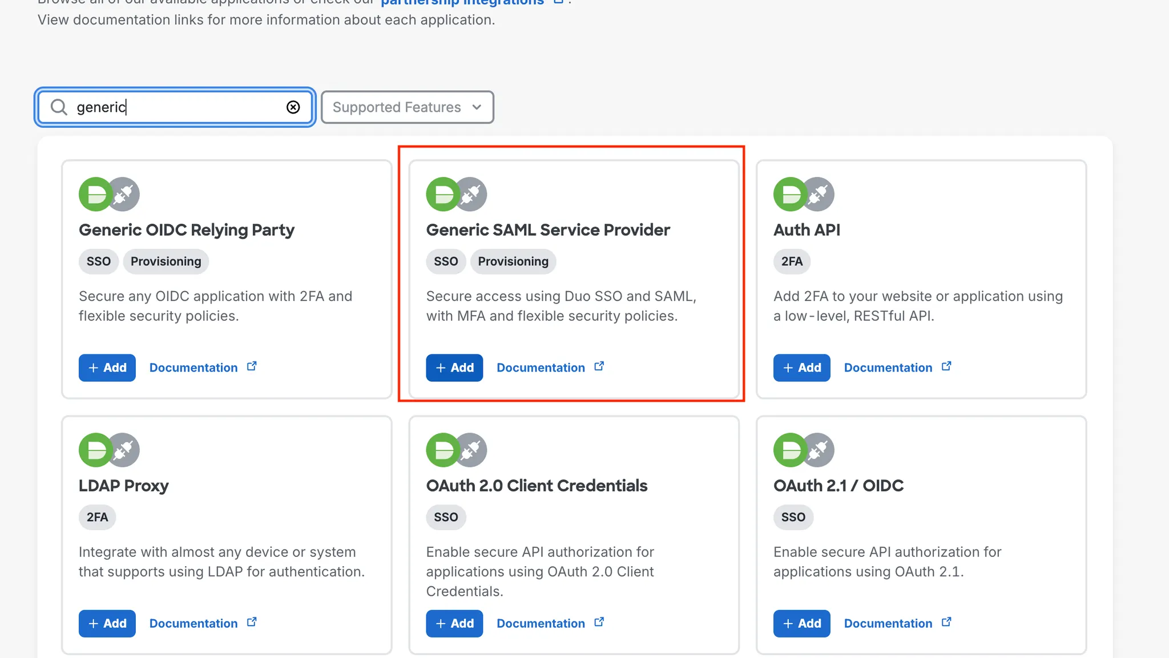Click the magnifying glass search icon
Viewport: 1169px width, 658px height.
[x=59, y=107]
